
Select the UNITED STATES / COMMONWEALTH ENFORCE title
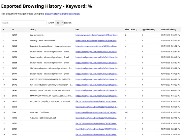51,79
